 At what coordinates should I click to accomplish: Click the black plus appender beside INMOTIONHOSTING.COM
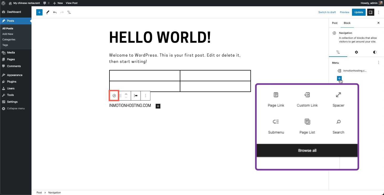[158, 106]
